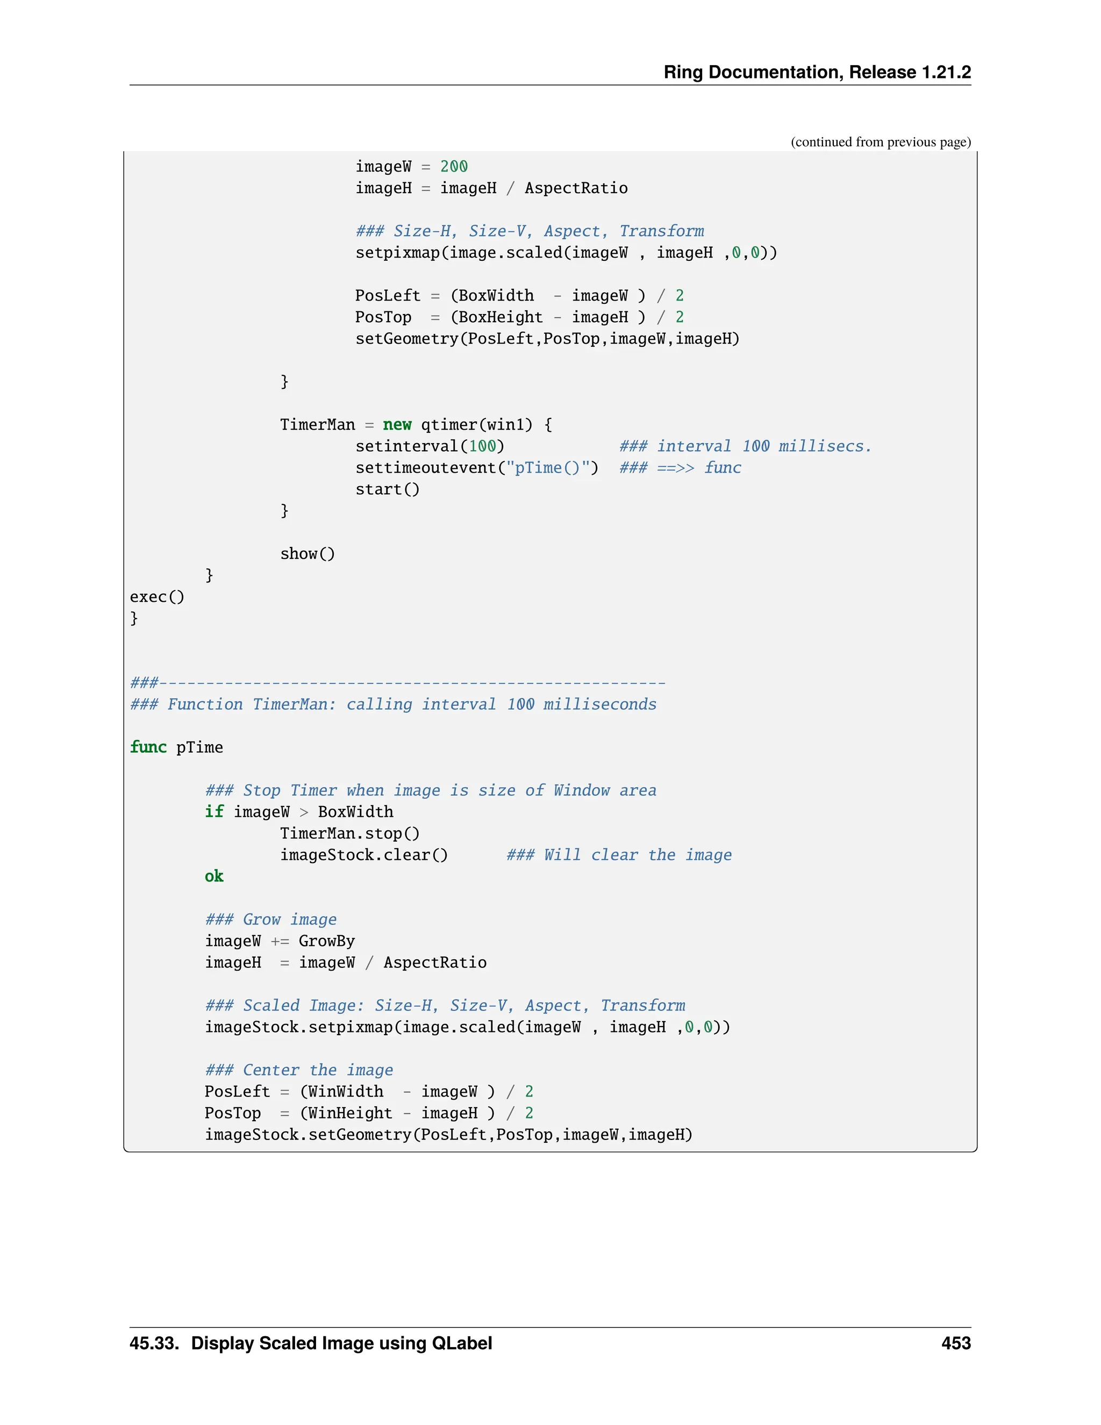Click the Grow image comment

pos(271,920)
